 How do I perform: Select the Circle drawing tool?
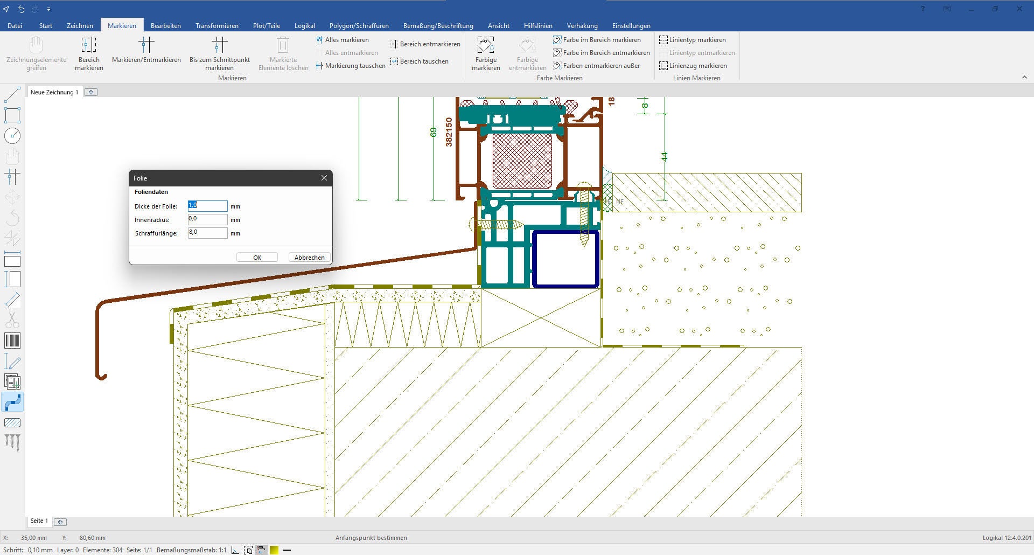tap(12, 135)
